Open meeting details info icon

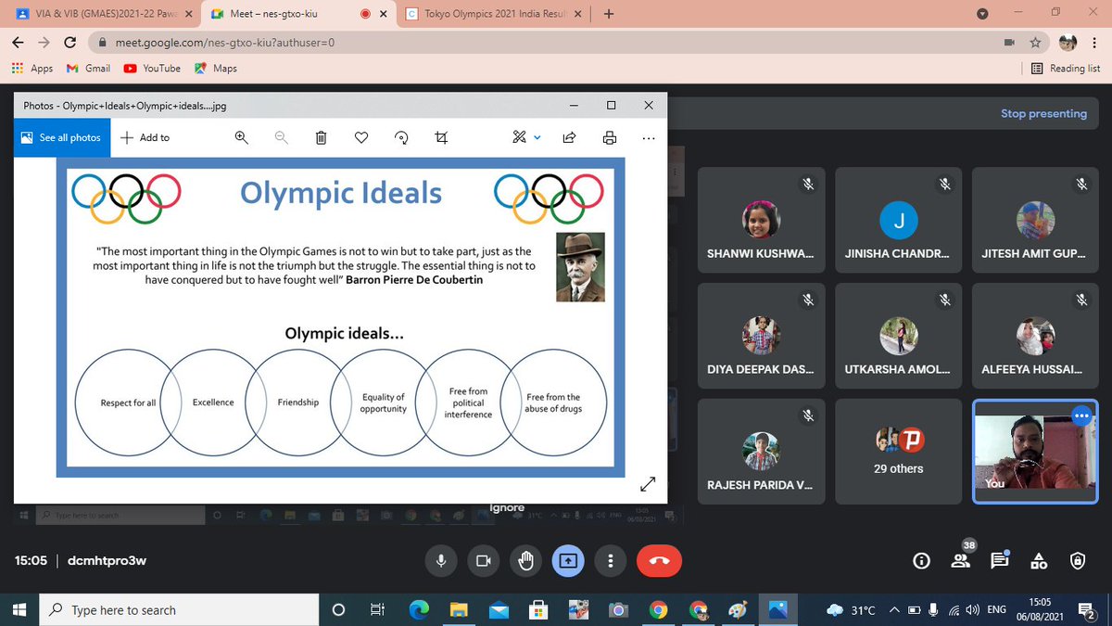point(921,560)
